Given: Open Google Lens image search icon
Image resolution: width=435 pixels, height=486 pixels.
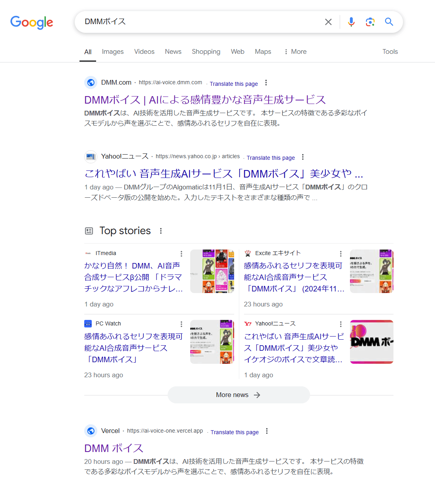Looking at the screenshot, I should click(370, 22).
